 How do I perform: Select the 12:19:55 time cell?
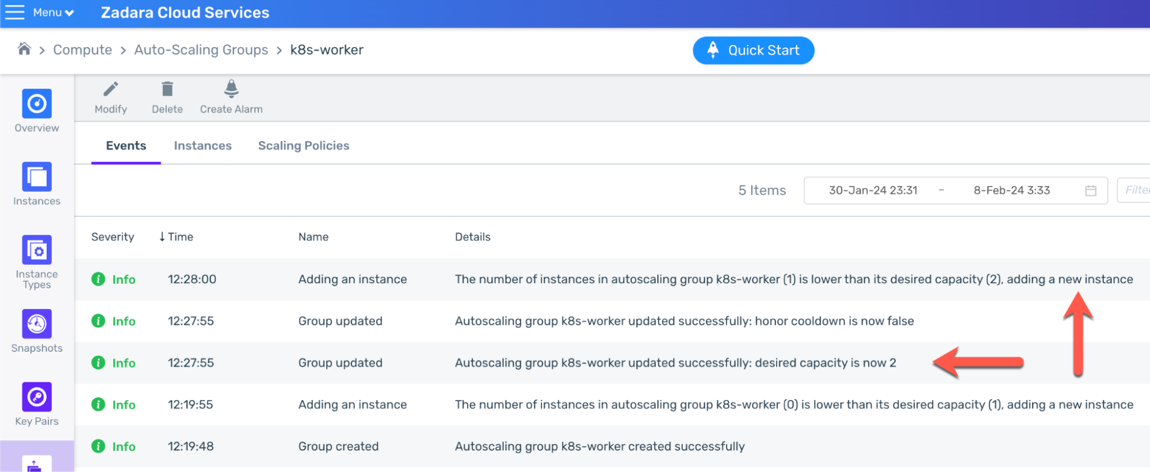pyautogui.click(x=190, y=405)
